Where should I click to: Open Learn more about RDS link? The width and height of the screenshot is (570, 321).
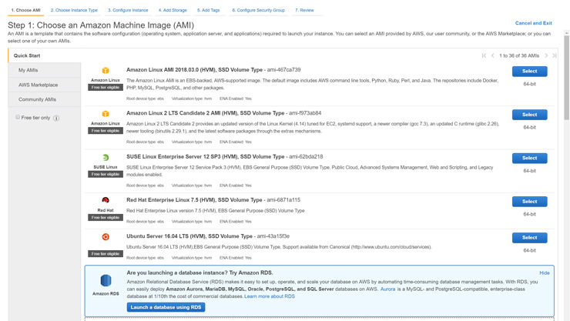[270, 296]
